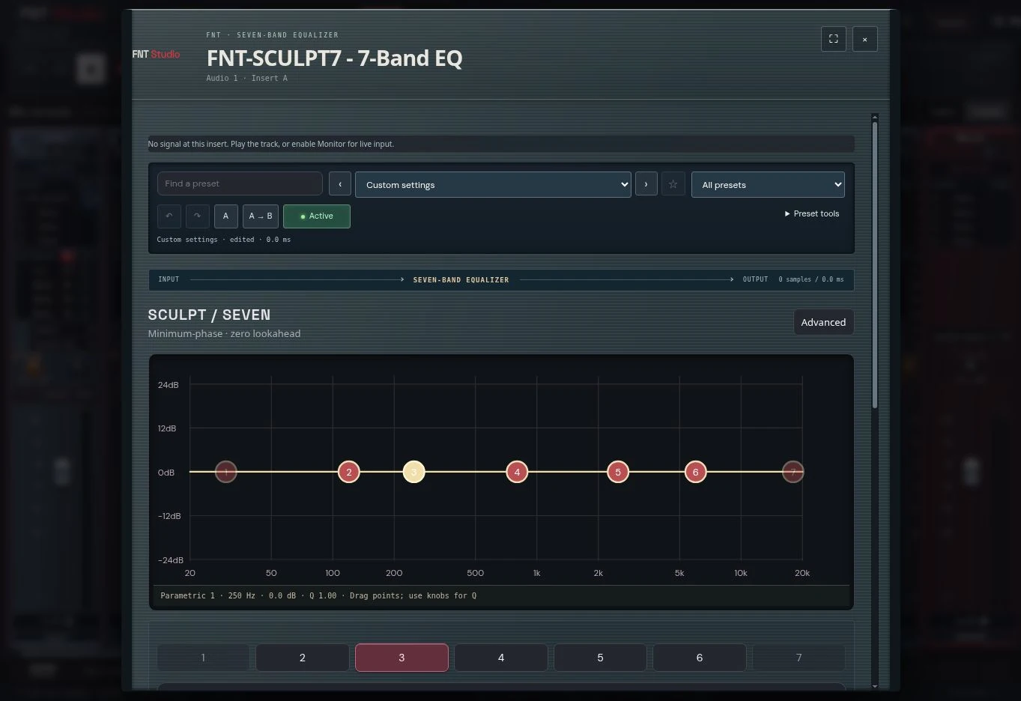Close the FNT-SCULPT7 equalizer dialog
The height and width of the screenshot is (701, 1021).
point(864,39)
